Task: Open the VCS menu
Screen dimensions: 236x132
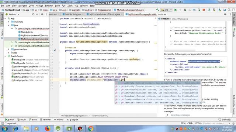Action: [x=76, y=6]
